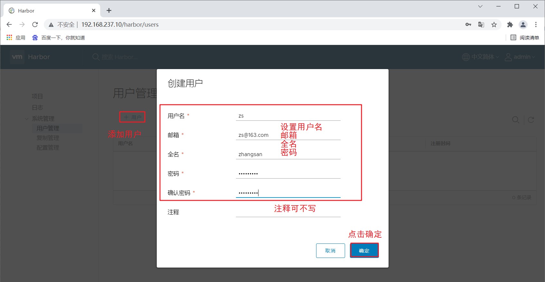Screen dimensions: 545x282
Task: Bookmark this page with the star
Action: tap(494, 24)
